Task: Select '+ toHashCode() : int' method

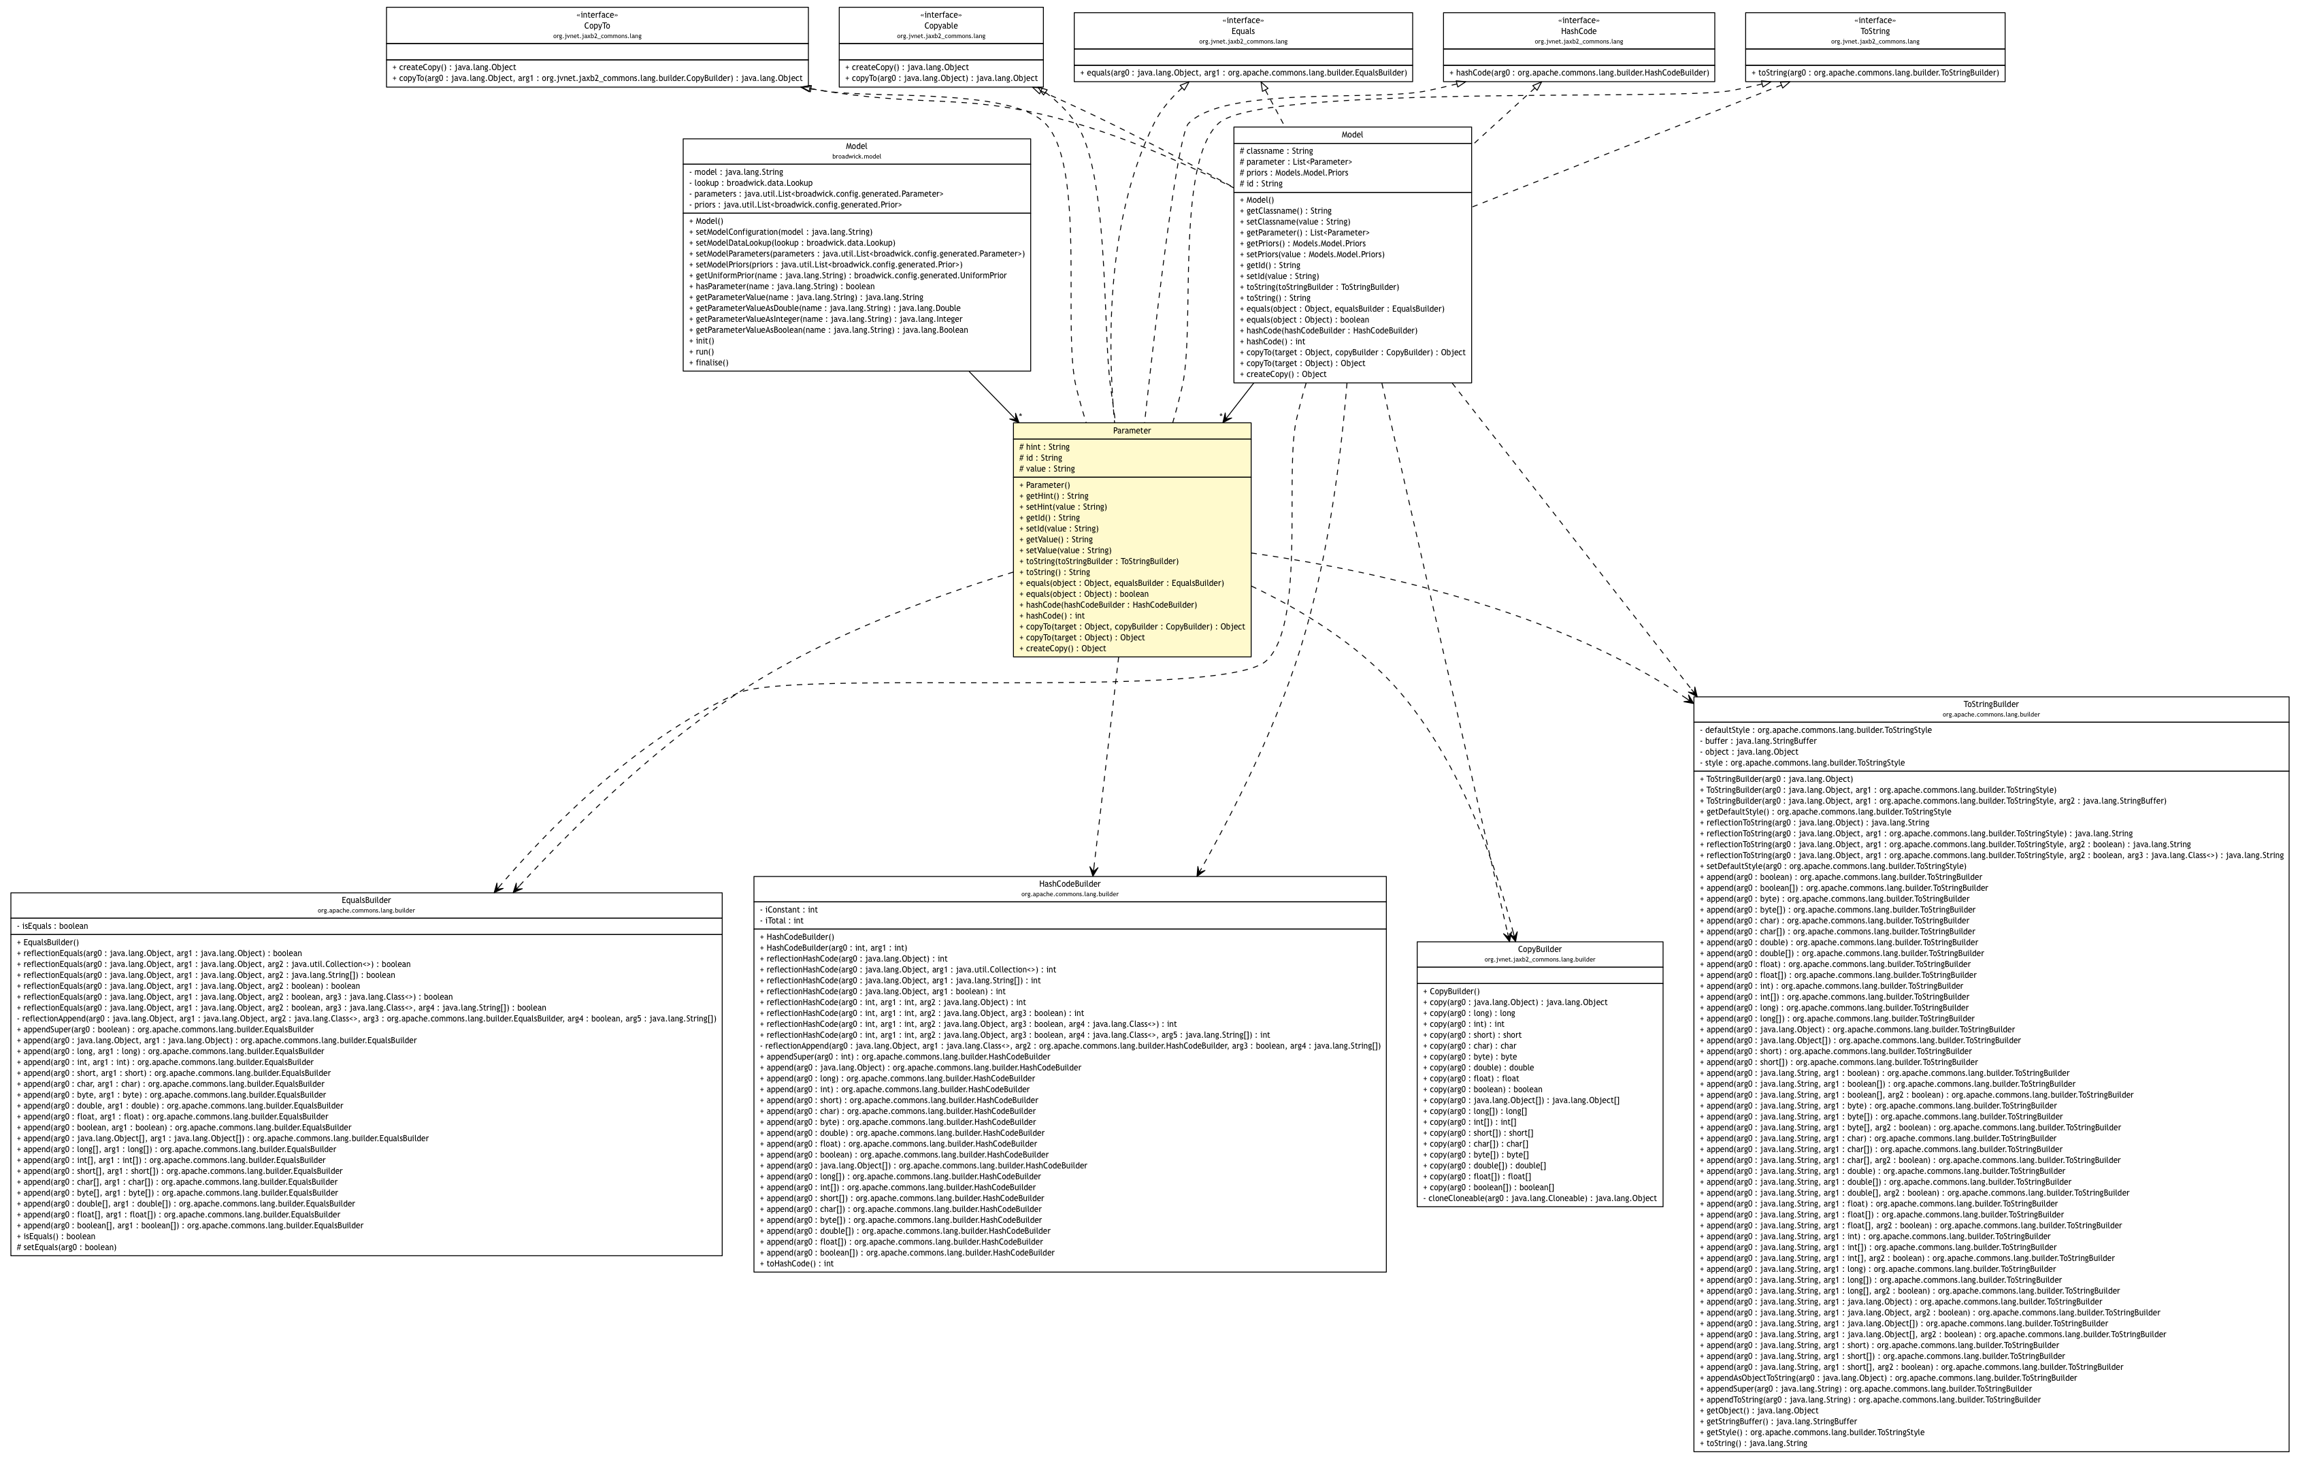Action: (797, 1264)
